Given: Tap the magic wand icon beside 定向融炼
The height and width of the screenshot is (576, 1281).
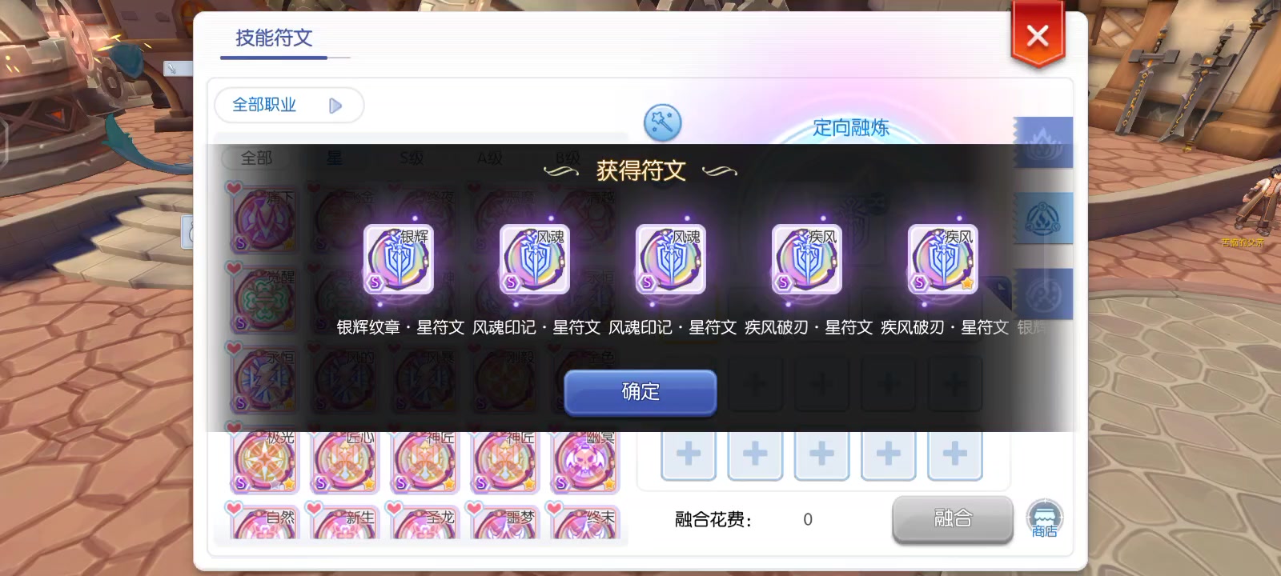Looking at the screenshot, I should coord(662,122).
